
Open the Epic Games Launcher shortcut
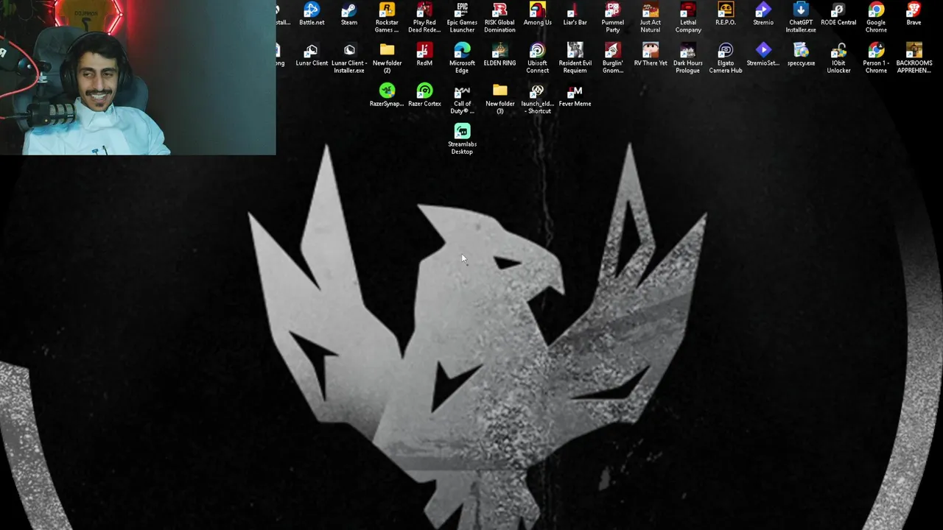462,18
